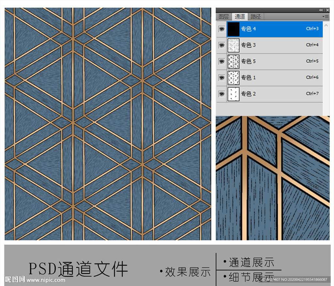Switch to the 图层 tab
Image resolution: width=334 pixels, height=286 pixels.
point(224,17)
